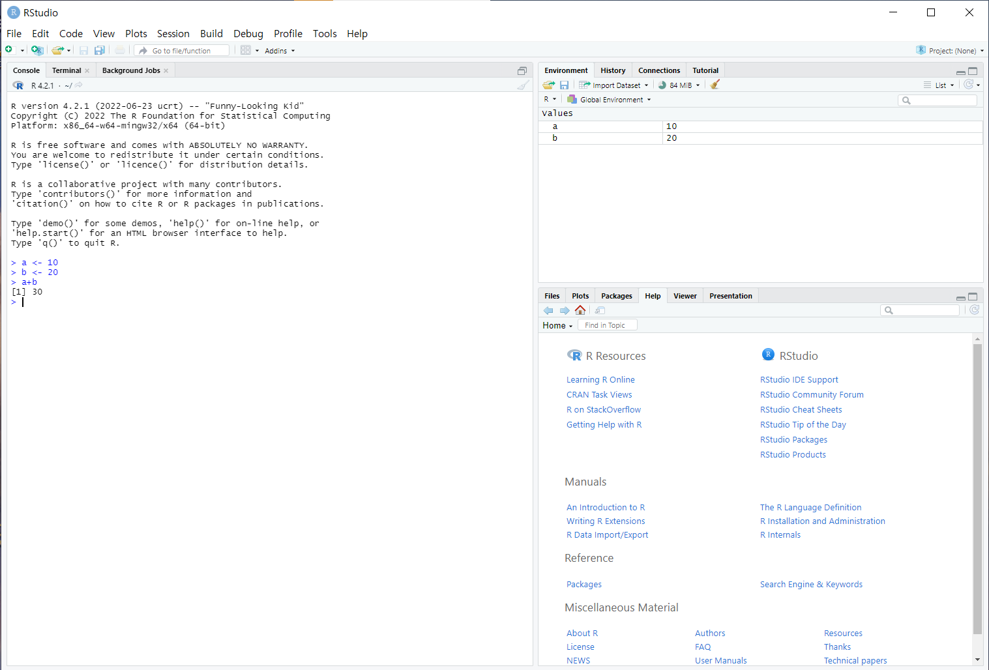
Task: Maximize the Console pane
Action: [x=522, y=70]
